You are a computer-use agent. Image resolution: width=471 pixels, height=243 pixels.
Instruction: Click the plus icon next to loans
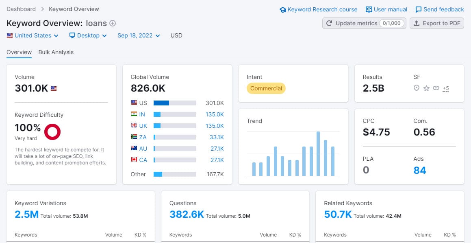click(113, 23)
